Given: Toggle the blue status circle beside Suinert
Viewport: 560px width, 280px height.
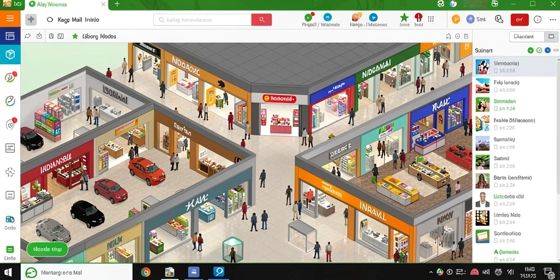Looking at the screenshot, I should click(547, 51).
